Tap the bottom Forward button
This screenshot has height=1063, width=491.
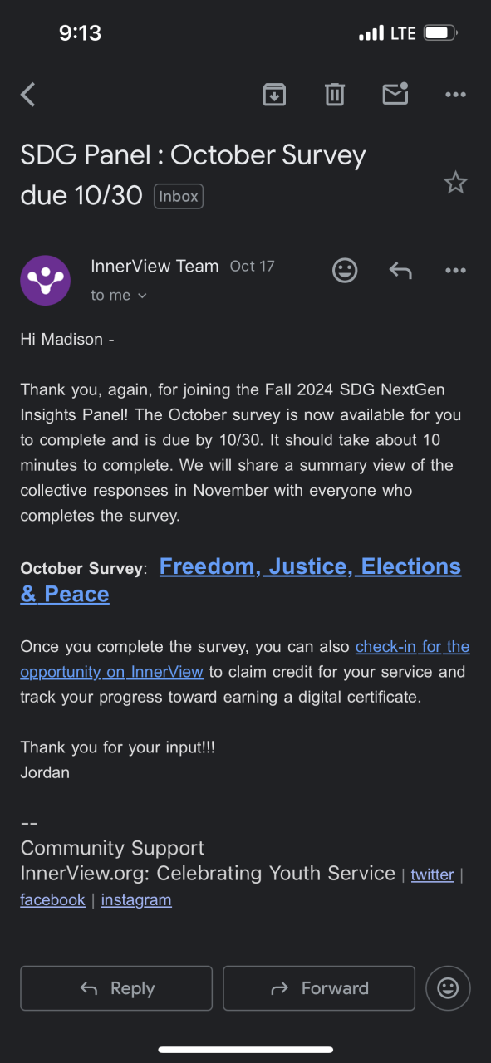[x=319, y=988]
